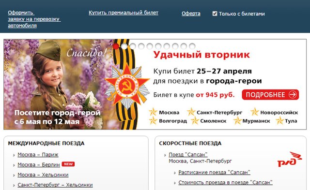Click the от 945 руб. price text

click(215, 95)
